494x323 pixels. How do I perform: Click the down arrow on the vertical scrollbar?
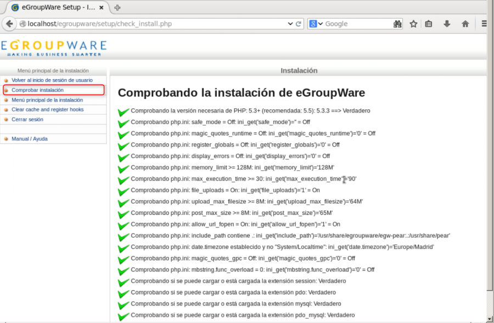[x=490, y=319]
